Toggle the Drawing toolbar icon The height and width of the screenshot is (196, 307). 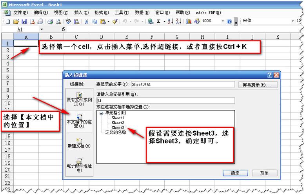(196, 21)
